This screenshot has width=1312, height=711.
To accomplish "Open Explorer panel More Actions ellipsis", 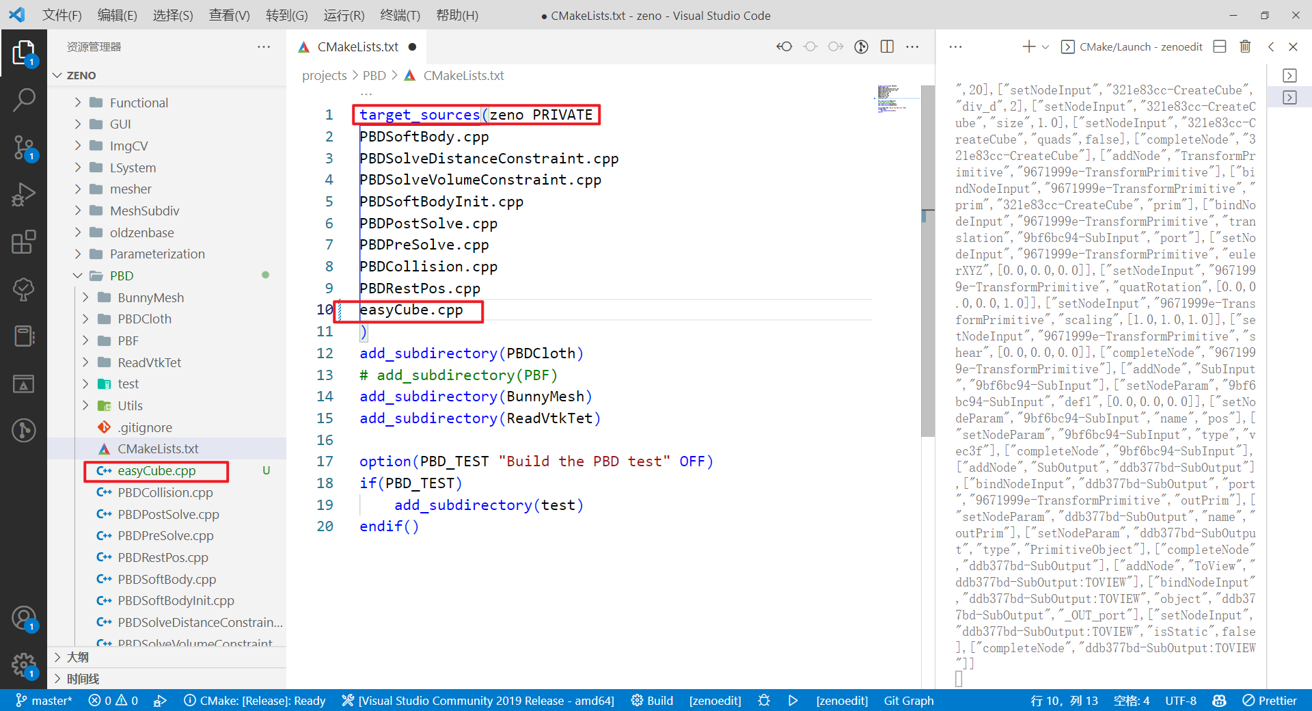I will [x=264, y=46].
